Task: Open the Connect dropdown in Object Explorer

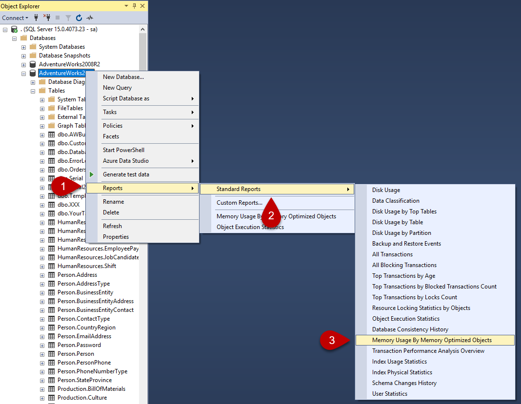Action: pos(15,18)
